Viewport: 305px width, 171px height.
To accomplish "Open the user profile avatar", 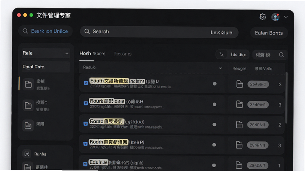I will click(275, 17).
